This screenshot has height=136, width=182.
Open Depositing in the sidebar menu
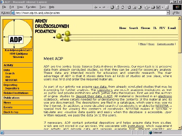click(x=10, y=85)
